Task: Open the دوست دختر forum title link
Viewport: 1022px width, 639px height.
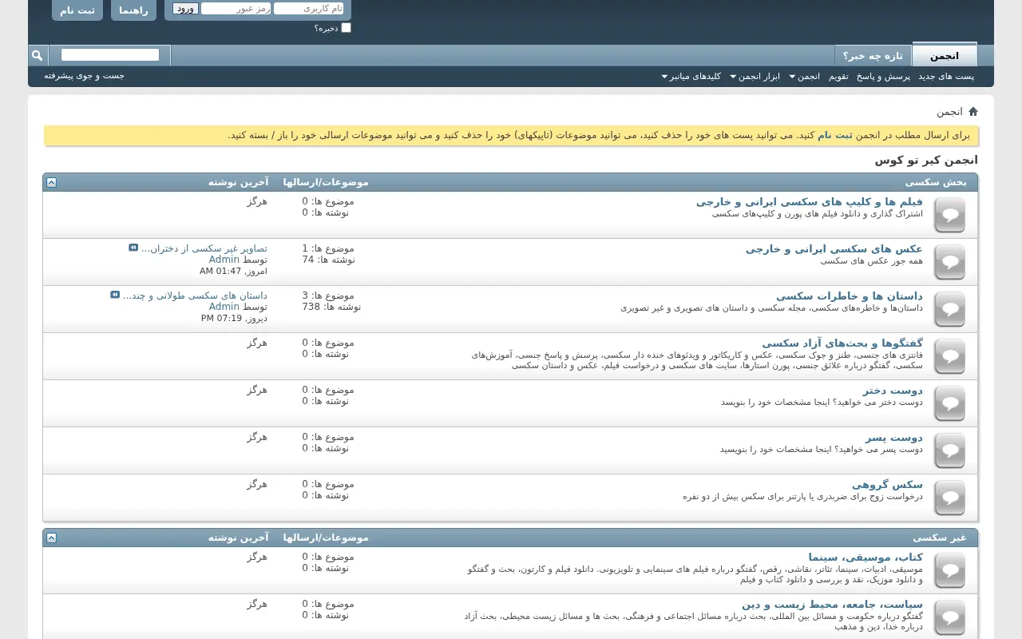Action: (x=893, y=391)
